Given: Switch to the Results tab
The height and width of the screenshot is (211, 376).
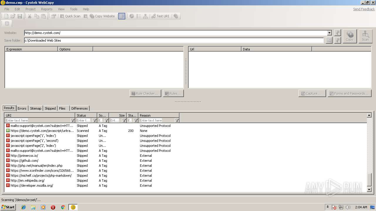Looking at the screenshot, I should 9,108.
